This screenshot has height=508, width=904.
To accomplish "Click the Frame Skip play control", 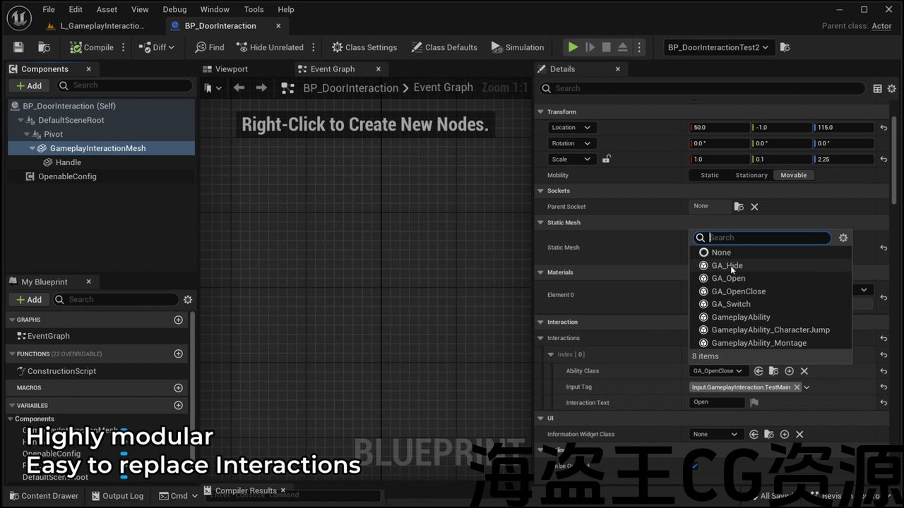I will point(590,47).
